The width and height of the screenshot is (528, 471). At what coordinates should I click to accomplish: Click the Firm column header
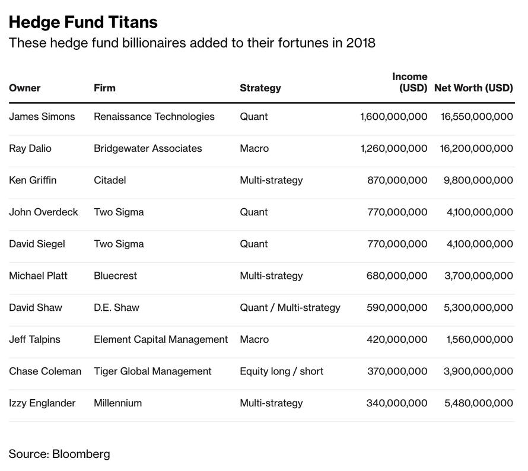click(x=104, y=88)
